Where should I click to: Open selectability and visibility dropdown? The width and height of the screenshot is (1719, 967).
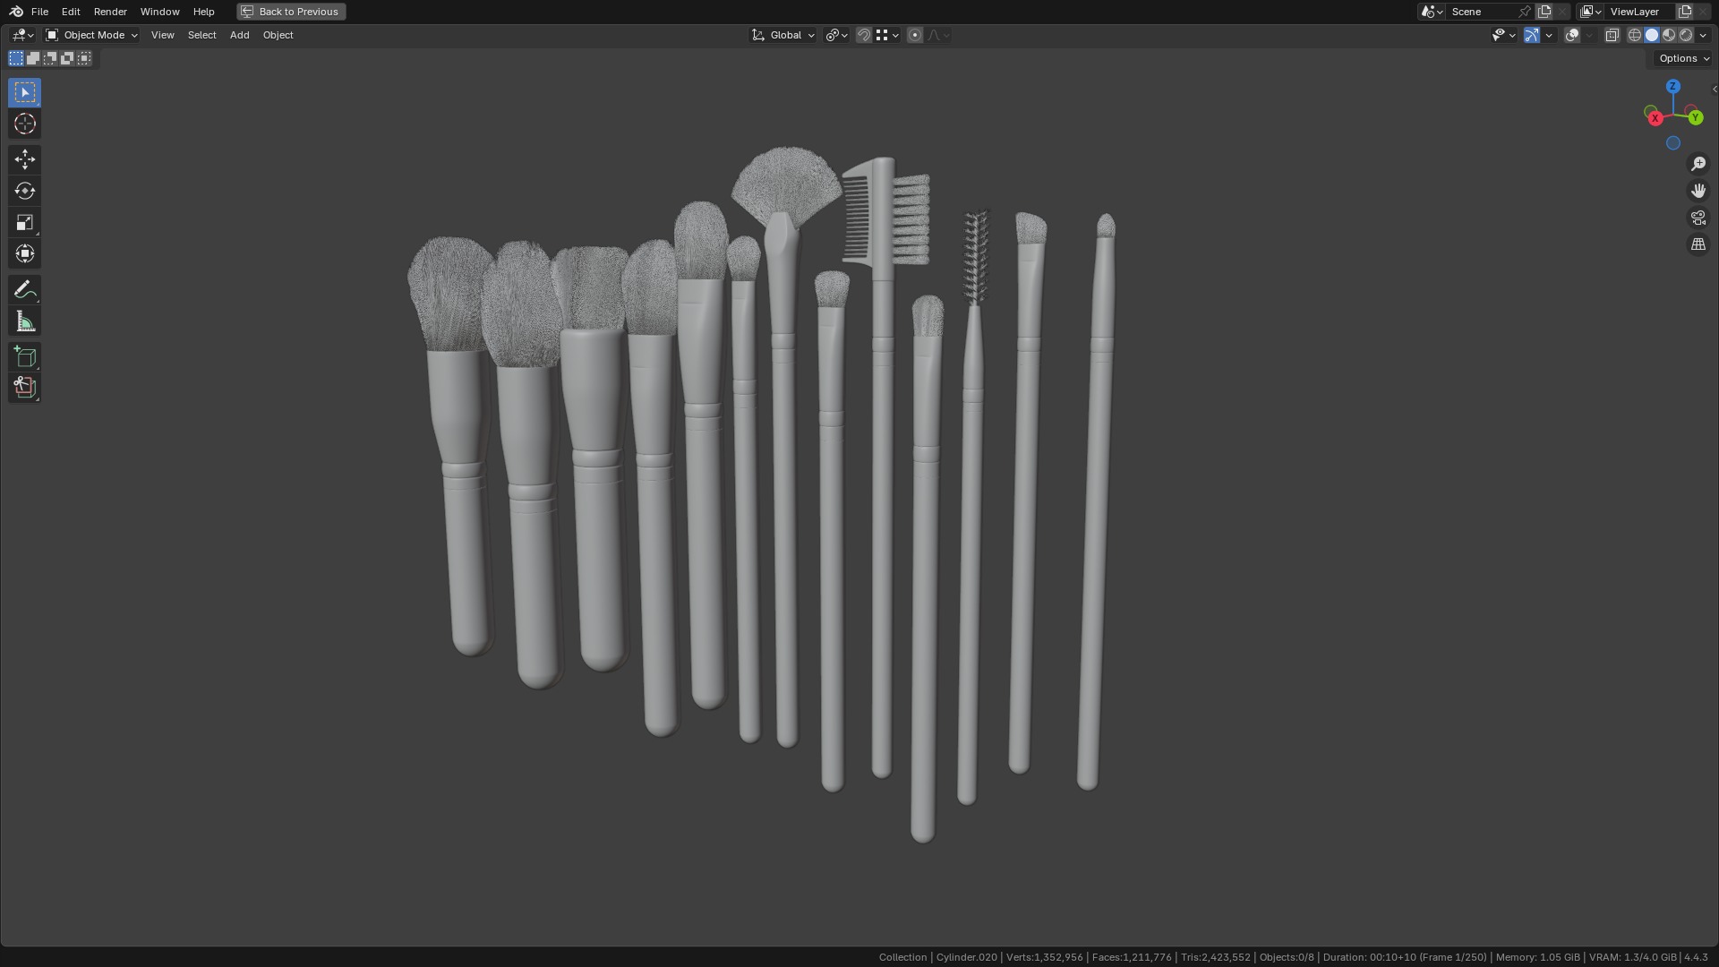(x=1503, y=35)
